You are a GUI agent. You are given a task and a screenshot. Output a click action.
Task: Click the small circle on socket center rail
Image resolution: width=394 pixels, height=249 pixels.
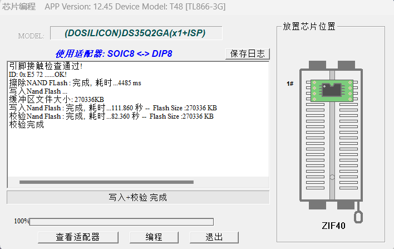tap(332, 178)
